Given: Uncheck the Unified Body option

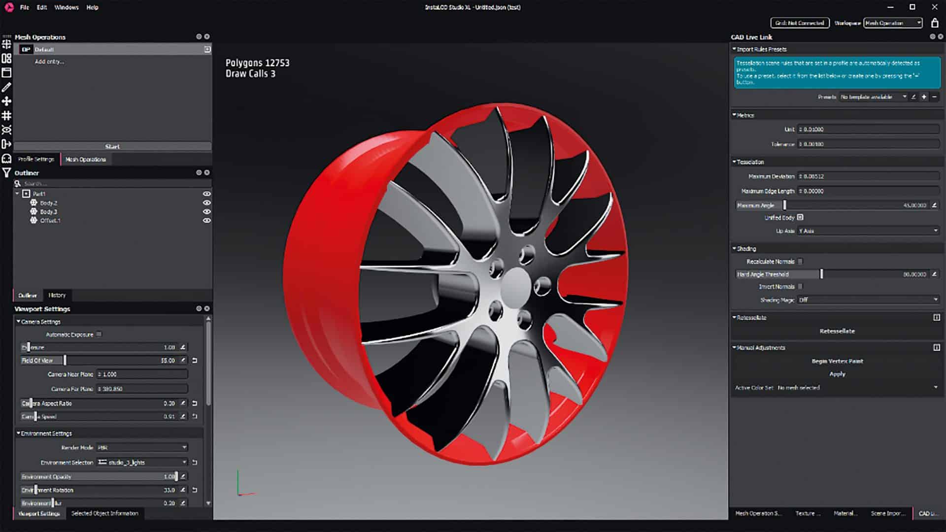Looking at the screenshot, I should point(800,217).
